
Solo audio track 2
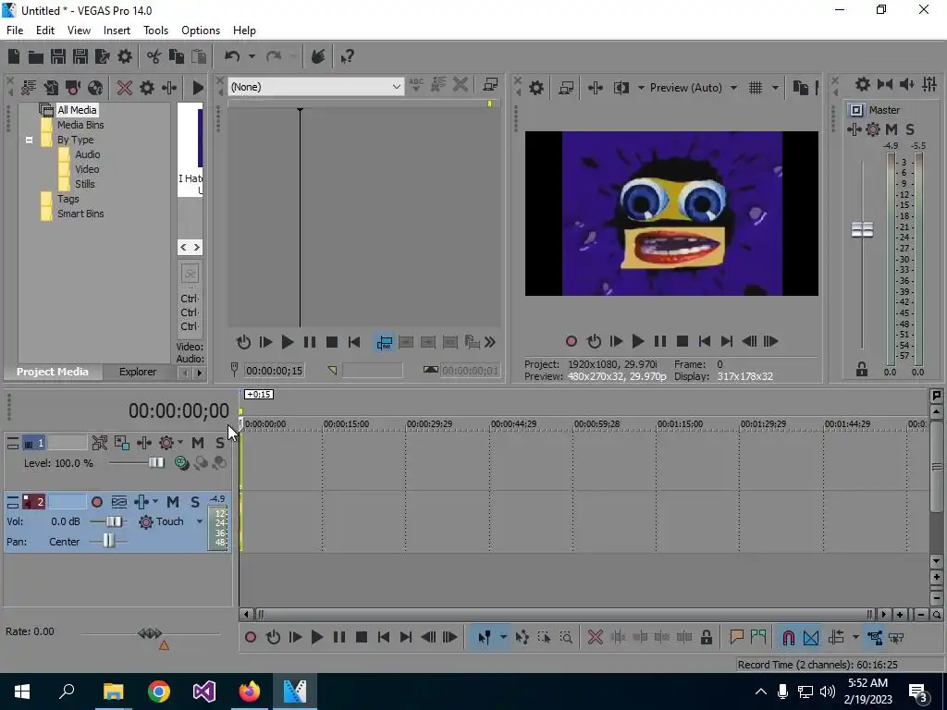(x=194, y=502)
